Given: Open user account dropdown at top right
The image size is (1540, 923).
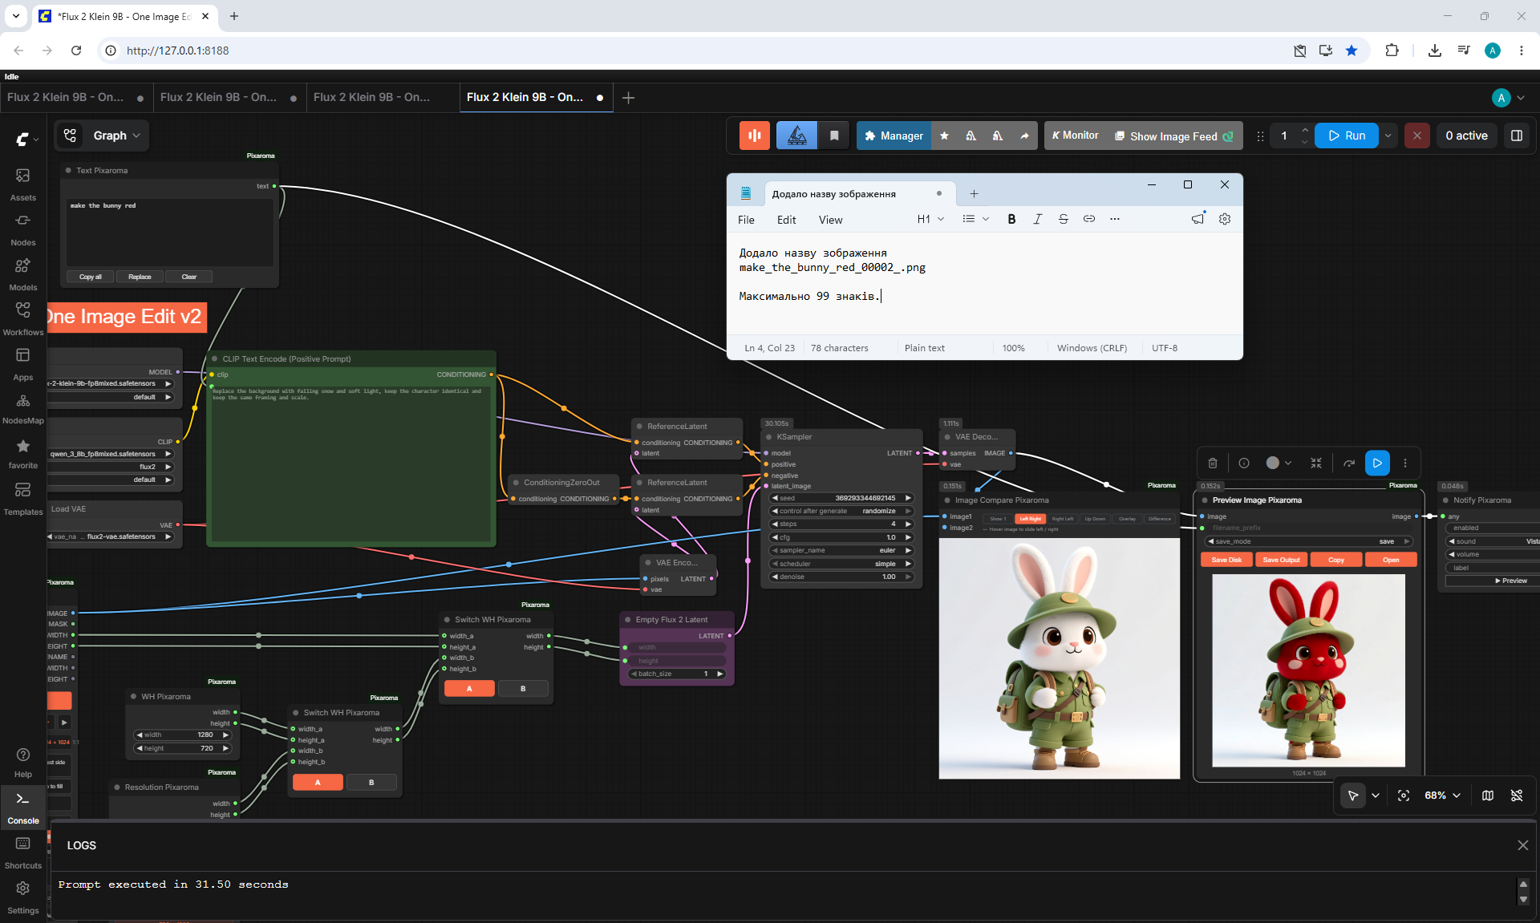Looking at the screenshot, I should coord(1509,98).
